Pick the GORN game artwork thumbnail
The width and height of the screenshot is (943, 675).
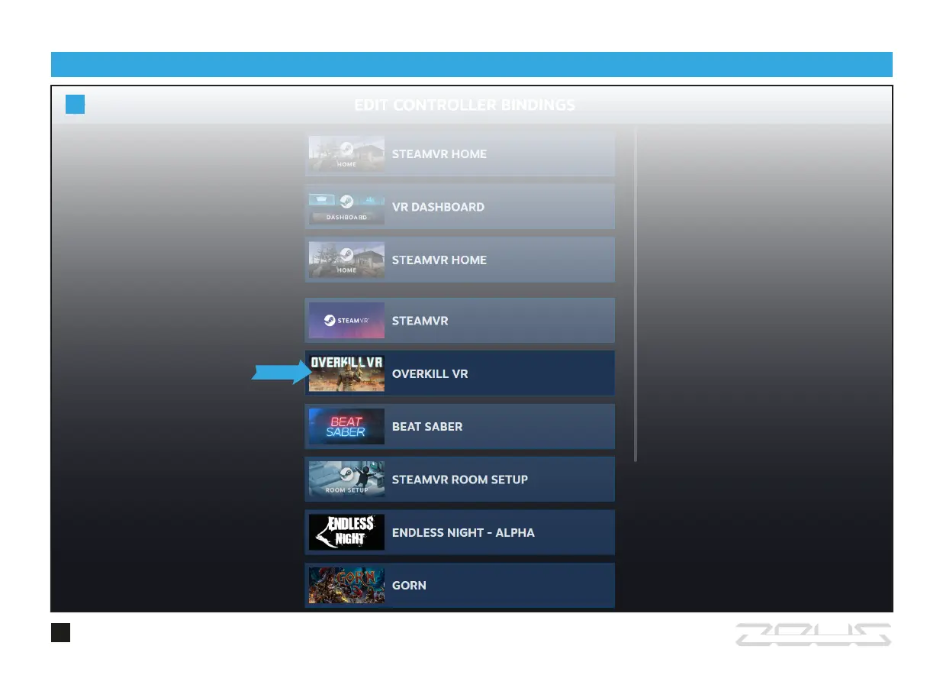(x=346, y=586)
